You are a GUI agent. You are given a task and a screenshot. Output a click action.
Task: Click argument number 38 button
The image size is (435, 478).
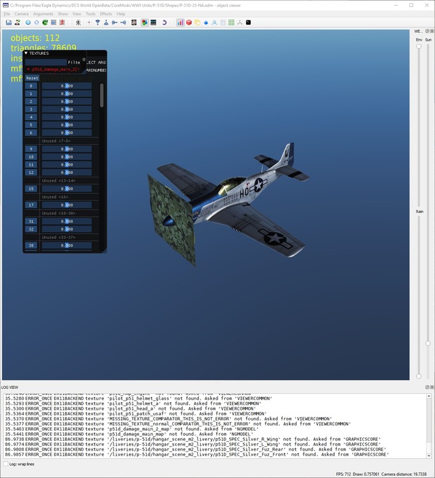[x=31, y=245]
